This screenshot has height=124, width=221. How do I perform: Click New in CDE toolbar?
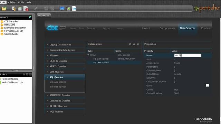73,28
